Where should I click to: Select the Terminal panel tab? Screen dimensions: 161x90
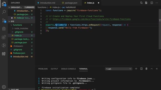83,69
